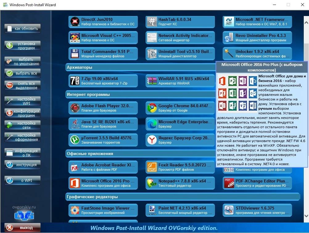Click the Java SE RE icon
This screenshot has width=309, height=233.
pyautogui.click(x=75, y=124)
